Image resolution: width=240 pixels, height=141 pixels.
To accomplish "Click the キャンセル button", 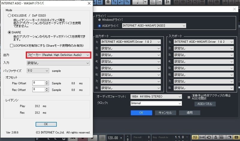I will (x=166, y=113).
